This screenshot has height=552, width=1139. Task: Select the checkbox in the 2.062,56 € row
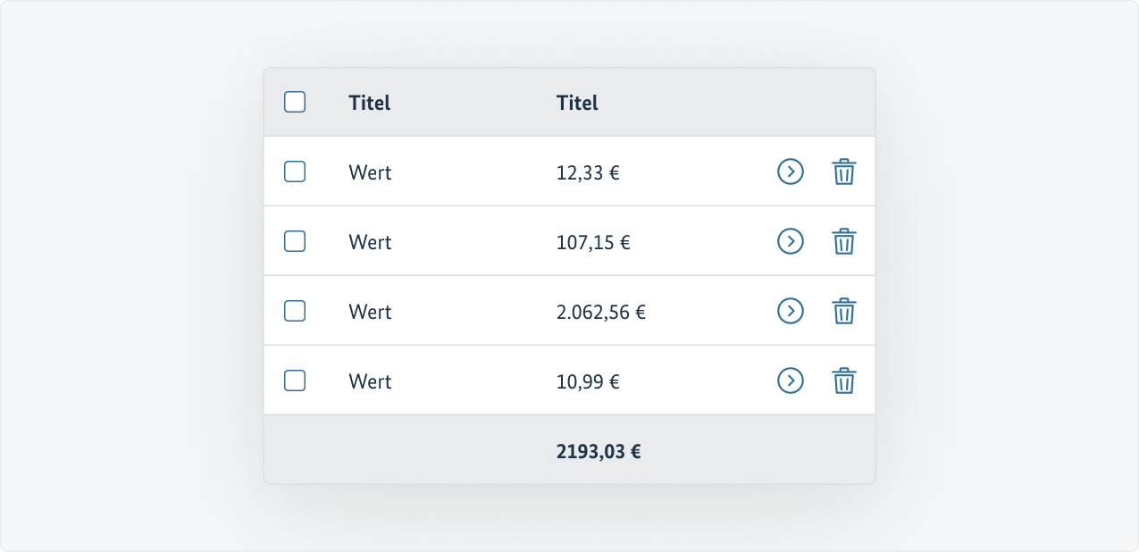295,311
